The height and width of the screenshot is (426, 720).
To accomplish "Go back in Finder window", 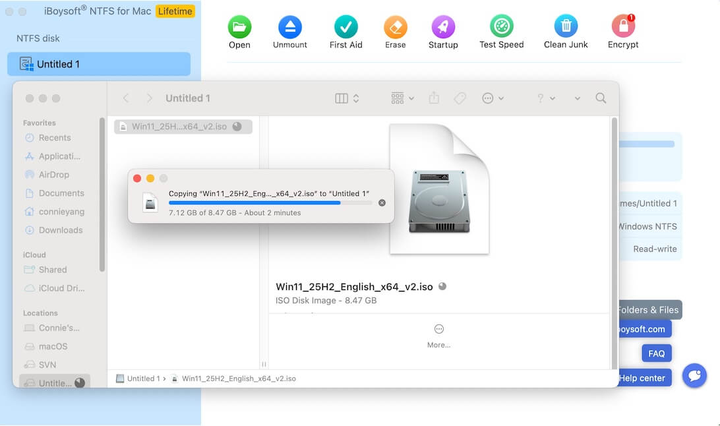I will (x=126, y=98).
